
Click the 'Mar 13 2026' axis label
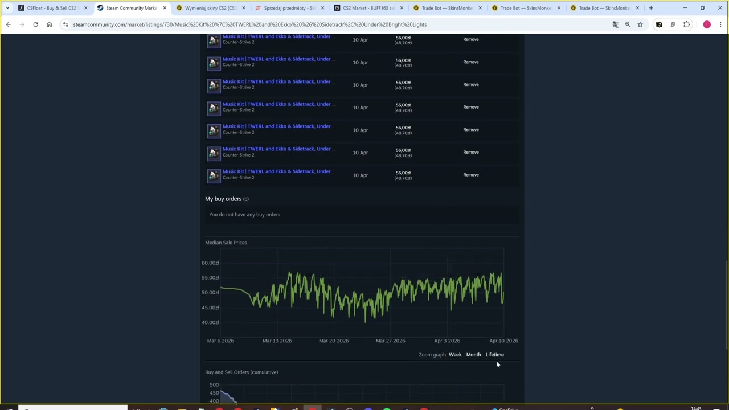coord(277,341)
